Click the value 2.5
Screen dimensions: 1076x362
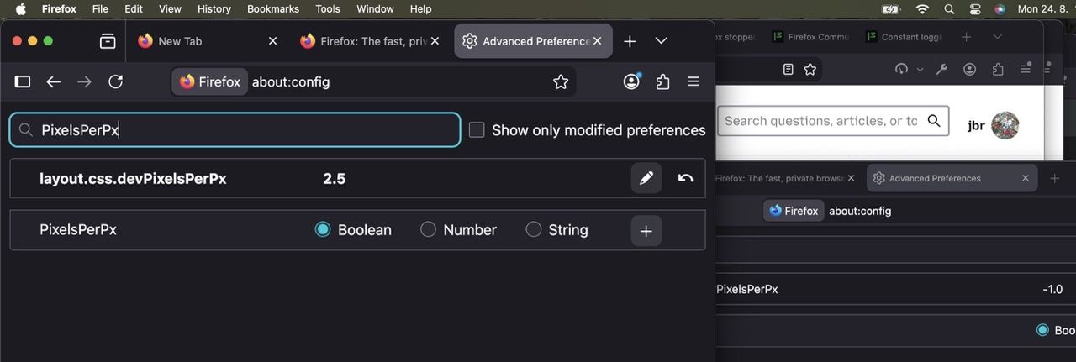[x=335, y=178]
